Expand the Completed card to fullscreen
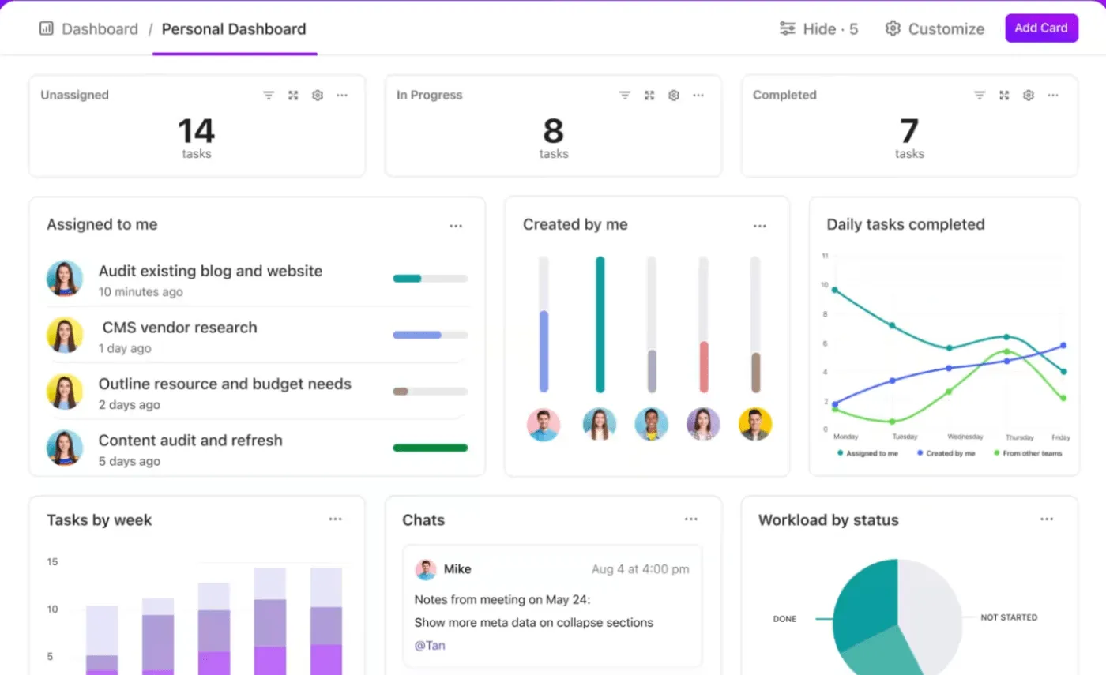 coord(1004,95)
